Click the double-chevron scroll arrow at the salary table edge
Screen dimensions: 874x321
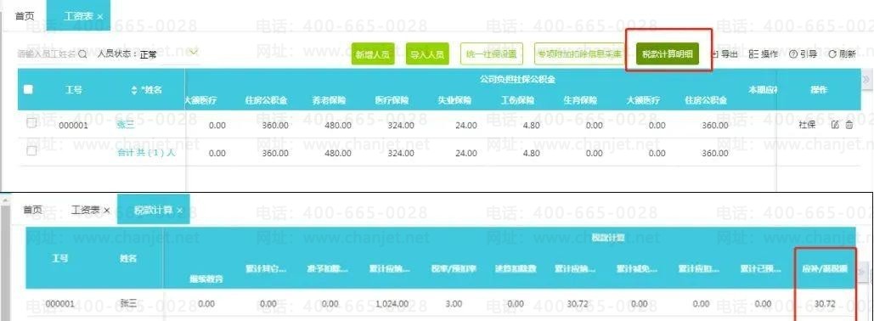[x=866, y=80]
